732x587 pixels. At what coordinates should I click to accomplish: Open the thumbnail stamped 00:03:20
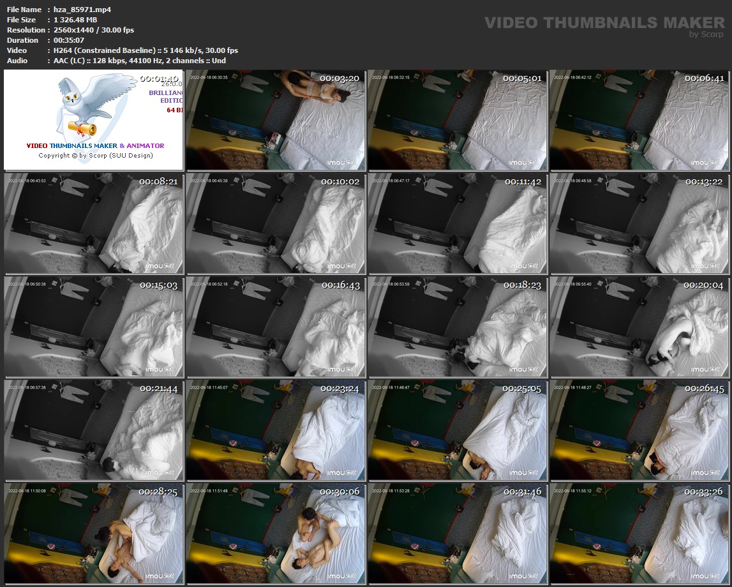276,120
